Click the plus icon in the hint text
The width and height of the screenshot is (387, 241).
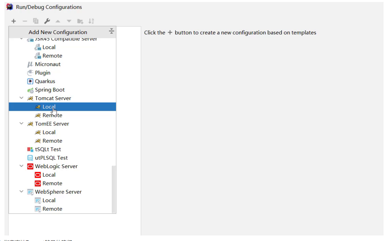pyautogui.click(x=170, y=32)
